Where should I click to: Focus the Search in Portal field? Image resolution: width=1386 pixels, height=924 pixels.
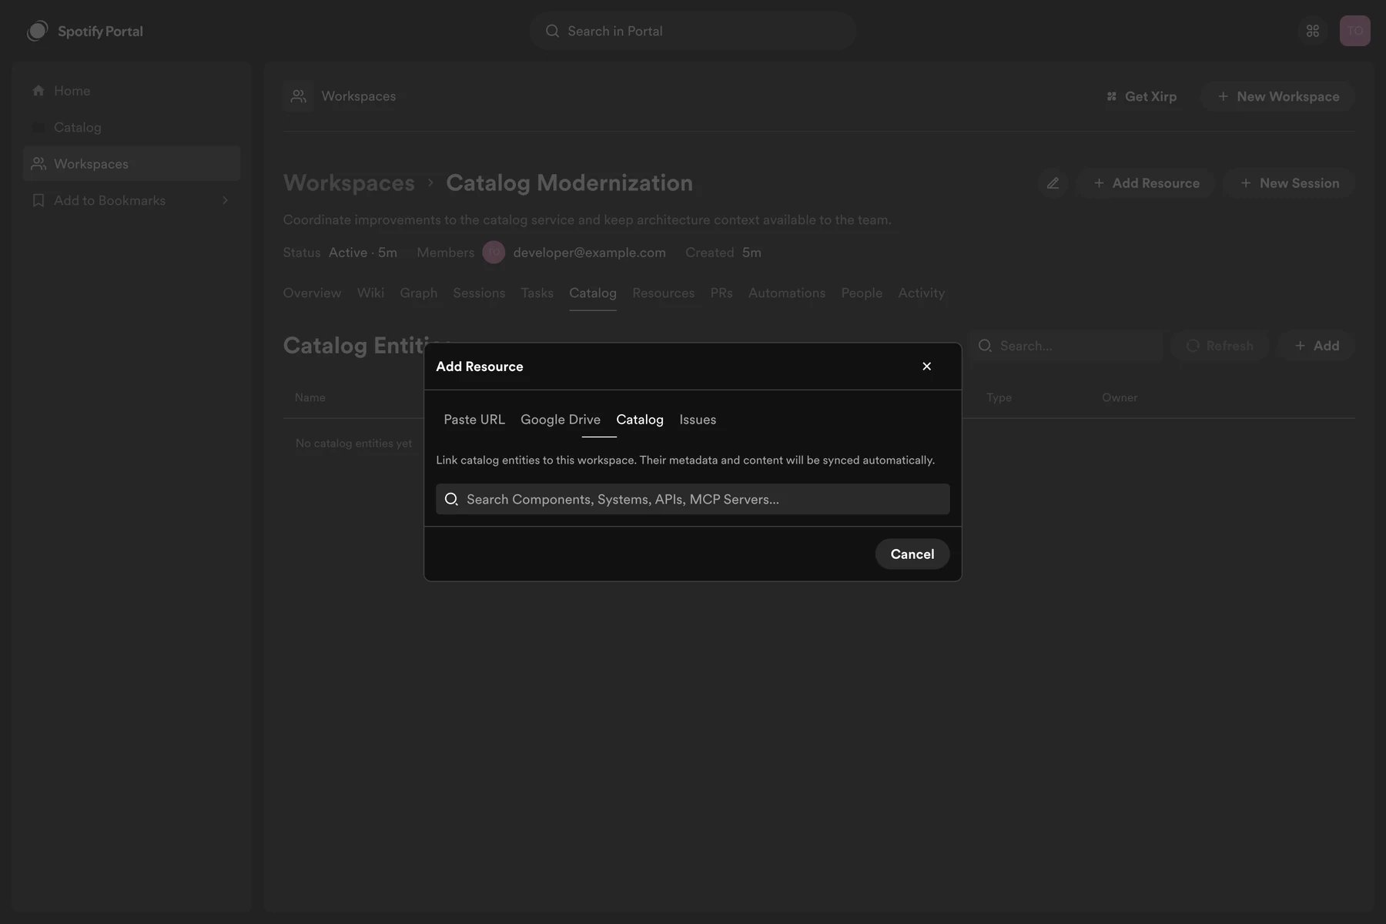click(x=693, y=31)
